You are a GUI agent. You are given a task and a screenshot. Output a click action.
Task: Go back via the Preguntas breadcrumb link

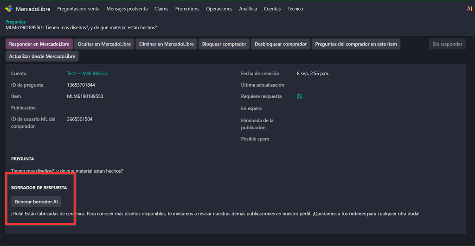15,22
